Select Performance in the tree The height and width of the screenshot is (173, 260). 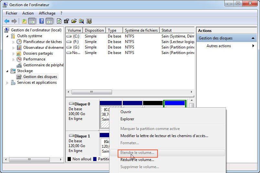(x=34, y=59)
